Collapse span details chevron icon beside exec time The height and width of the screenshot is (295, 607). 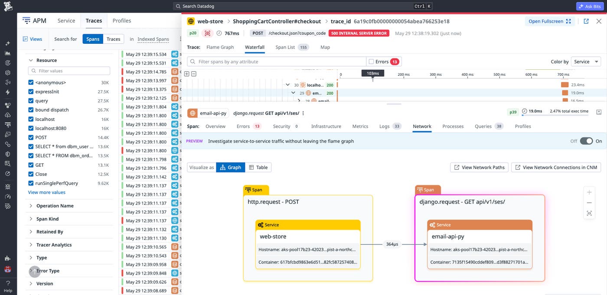pos(599,112)
